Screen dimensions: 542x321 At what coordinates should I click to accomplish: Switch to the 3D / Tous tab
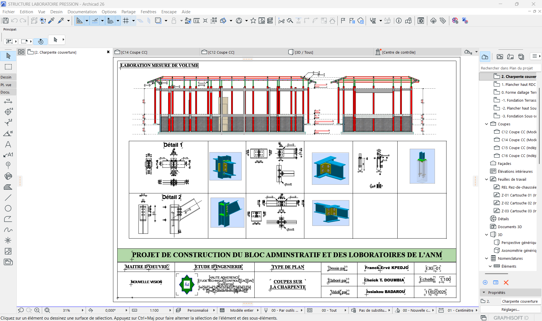(304, 52)
